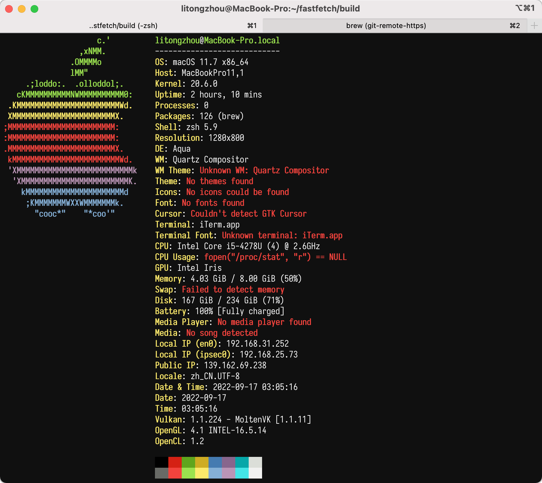The image size is (542, 483).
Task: Open a new tab with plus button
Action: [534, 25]
